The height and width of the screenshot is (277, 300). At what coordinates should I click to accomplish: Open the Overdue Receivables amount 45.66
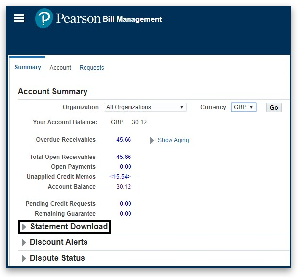pyautogui.click(x=124, y=140)
